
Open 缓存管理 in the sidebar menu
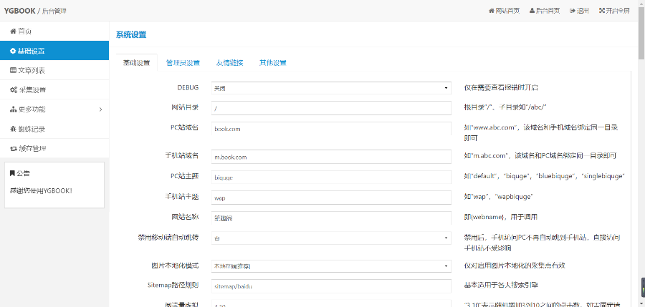[x=54, y=148]
